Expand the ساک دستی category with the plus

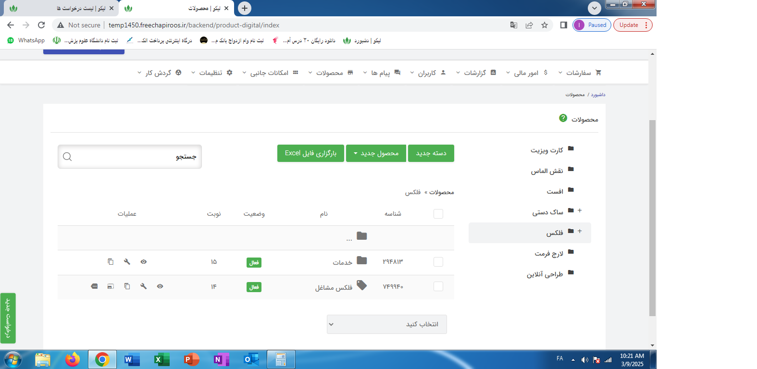[580, 210]
